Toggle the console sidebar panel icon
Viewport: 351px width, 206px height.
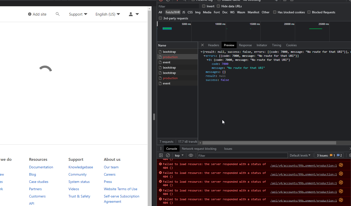[x=161, y=156]
